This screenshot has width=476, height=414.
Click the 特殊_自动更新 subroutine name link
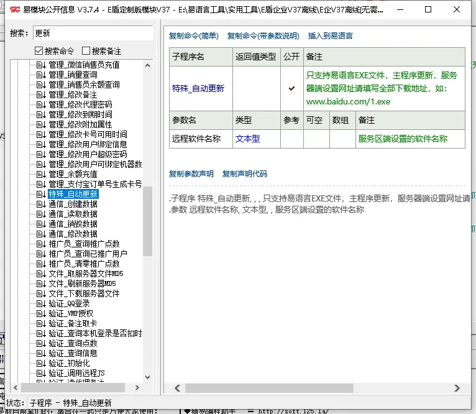pos(198,88)
